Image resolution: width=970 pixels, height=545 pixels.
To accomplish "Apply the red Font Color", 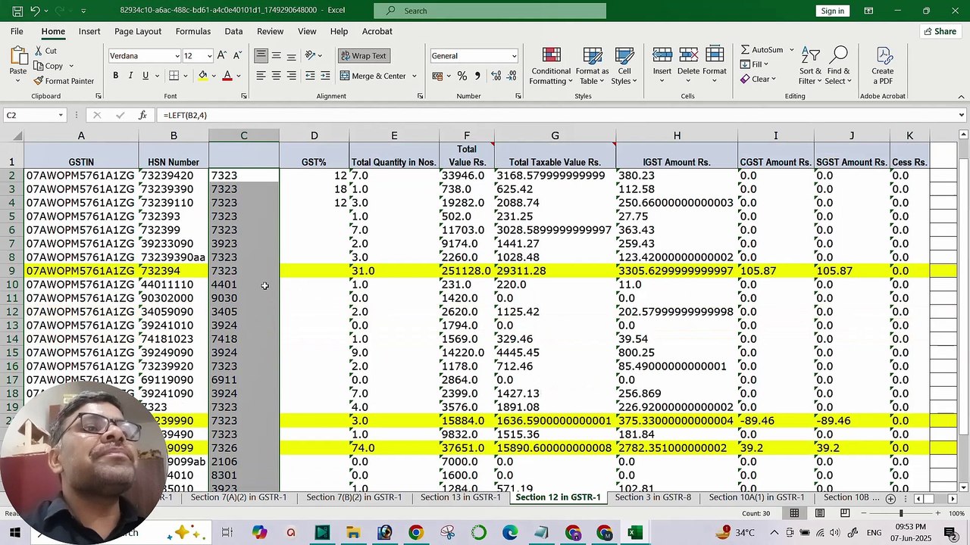I will [x=227, y=76].
